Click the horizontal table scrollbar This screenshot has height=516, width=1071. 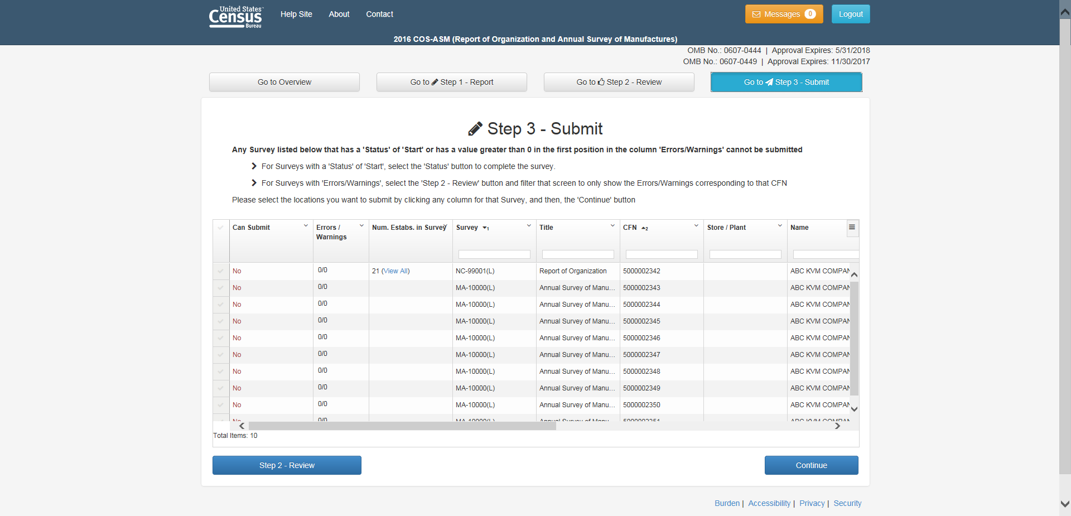pyautogui.click(x=402, y=426)
